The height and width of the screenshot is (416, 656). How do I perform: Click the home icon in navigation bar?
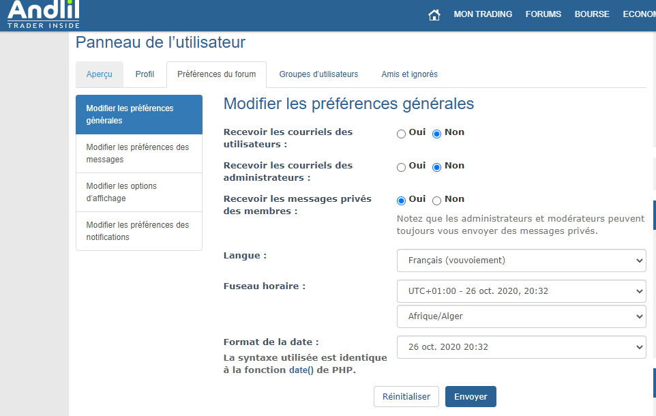[434, 14]
